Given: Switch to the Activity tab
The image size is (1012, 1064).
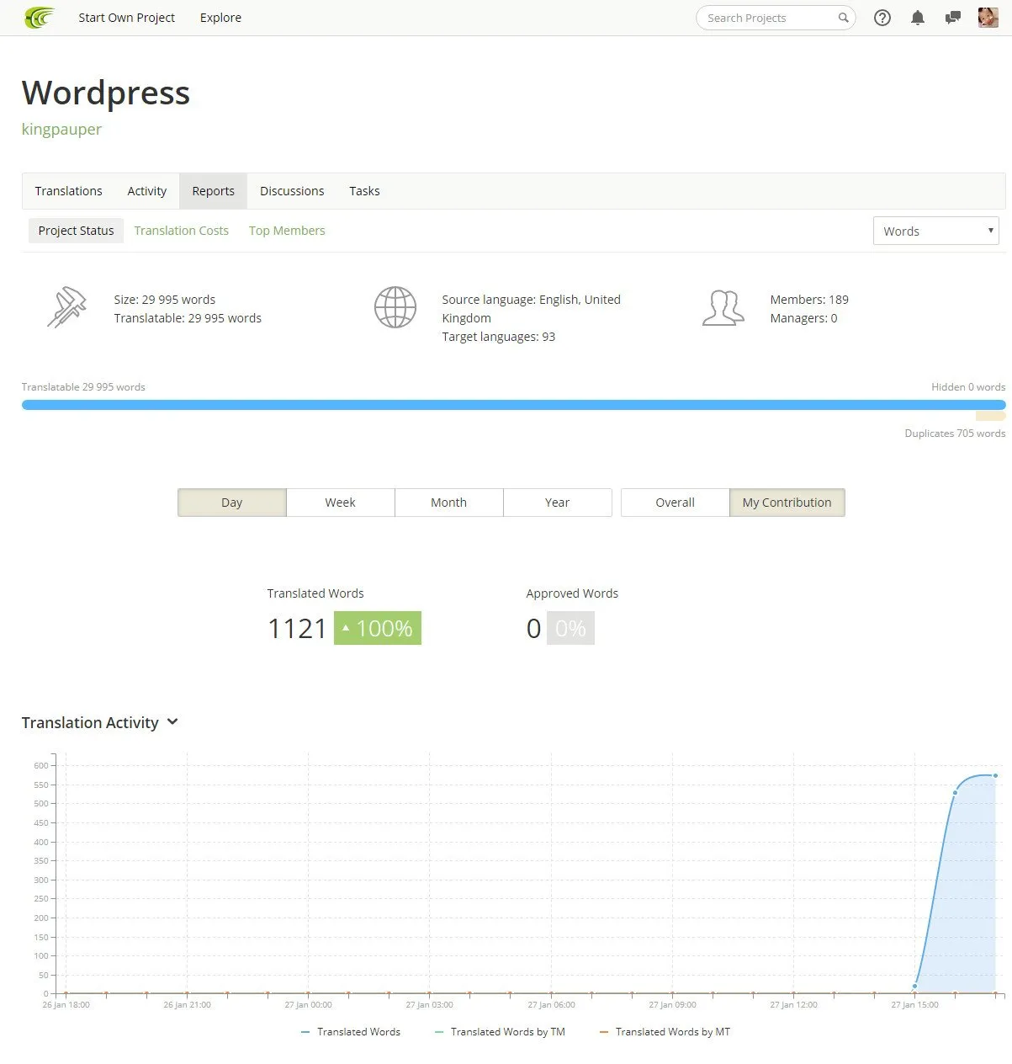Looking at the screenshot, I should point(147,191).
